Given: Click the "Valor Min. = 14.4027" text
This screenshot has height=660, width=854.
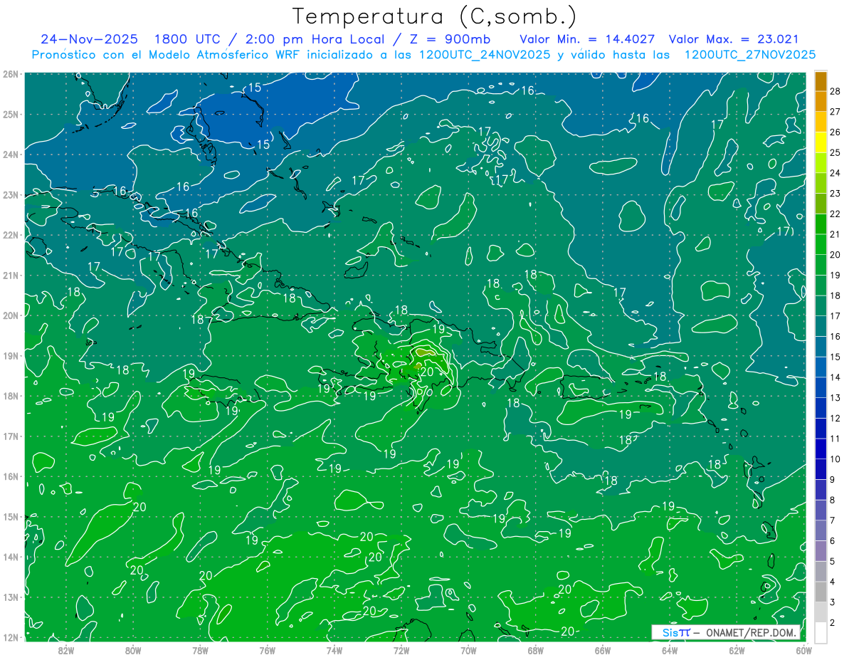Looking at the screenshot, I should (x=588, y=39).
